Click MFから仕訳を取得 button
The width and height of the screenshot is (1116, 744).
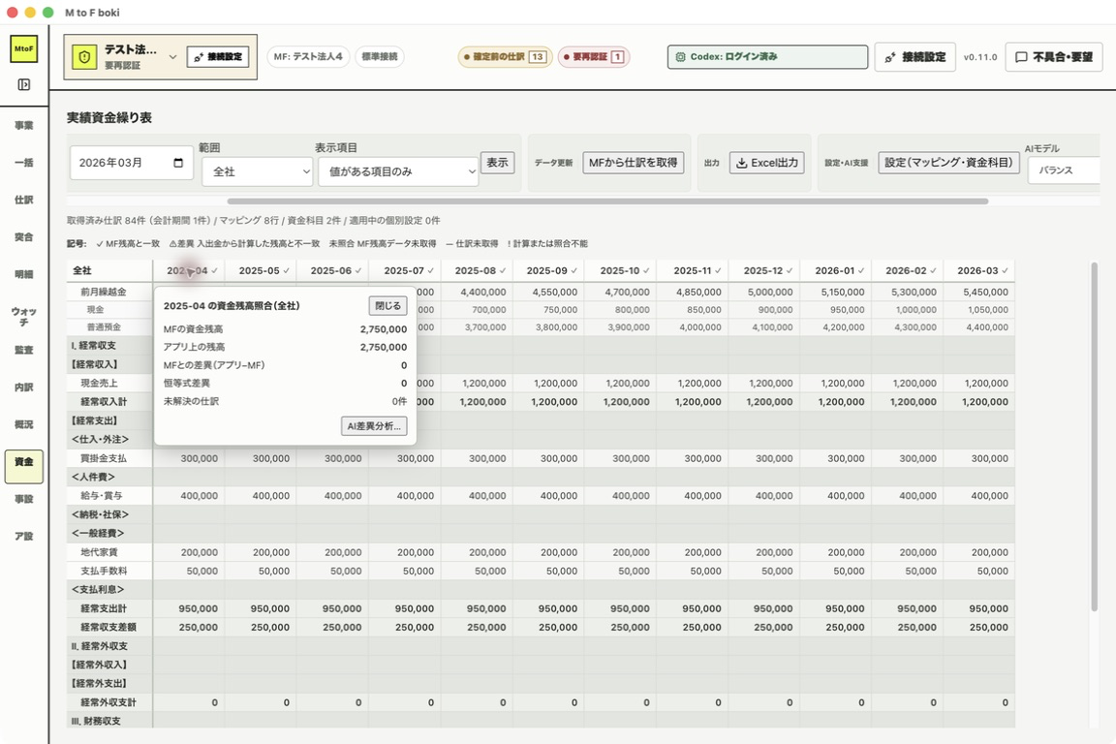coord(633,163)
